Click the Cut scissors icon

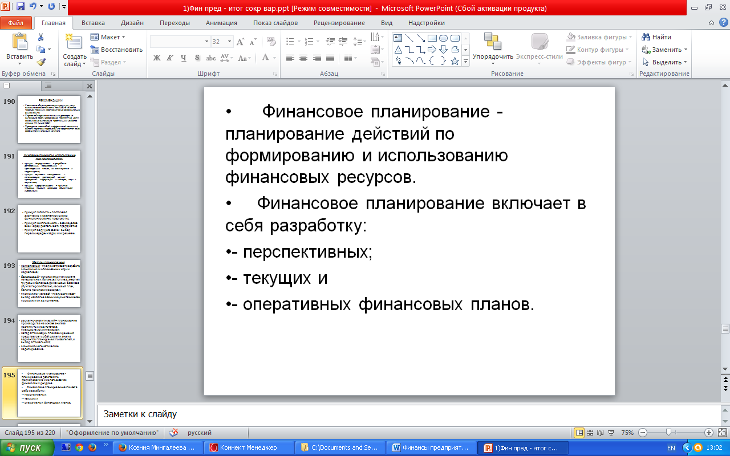(40, 37)
